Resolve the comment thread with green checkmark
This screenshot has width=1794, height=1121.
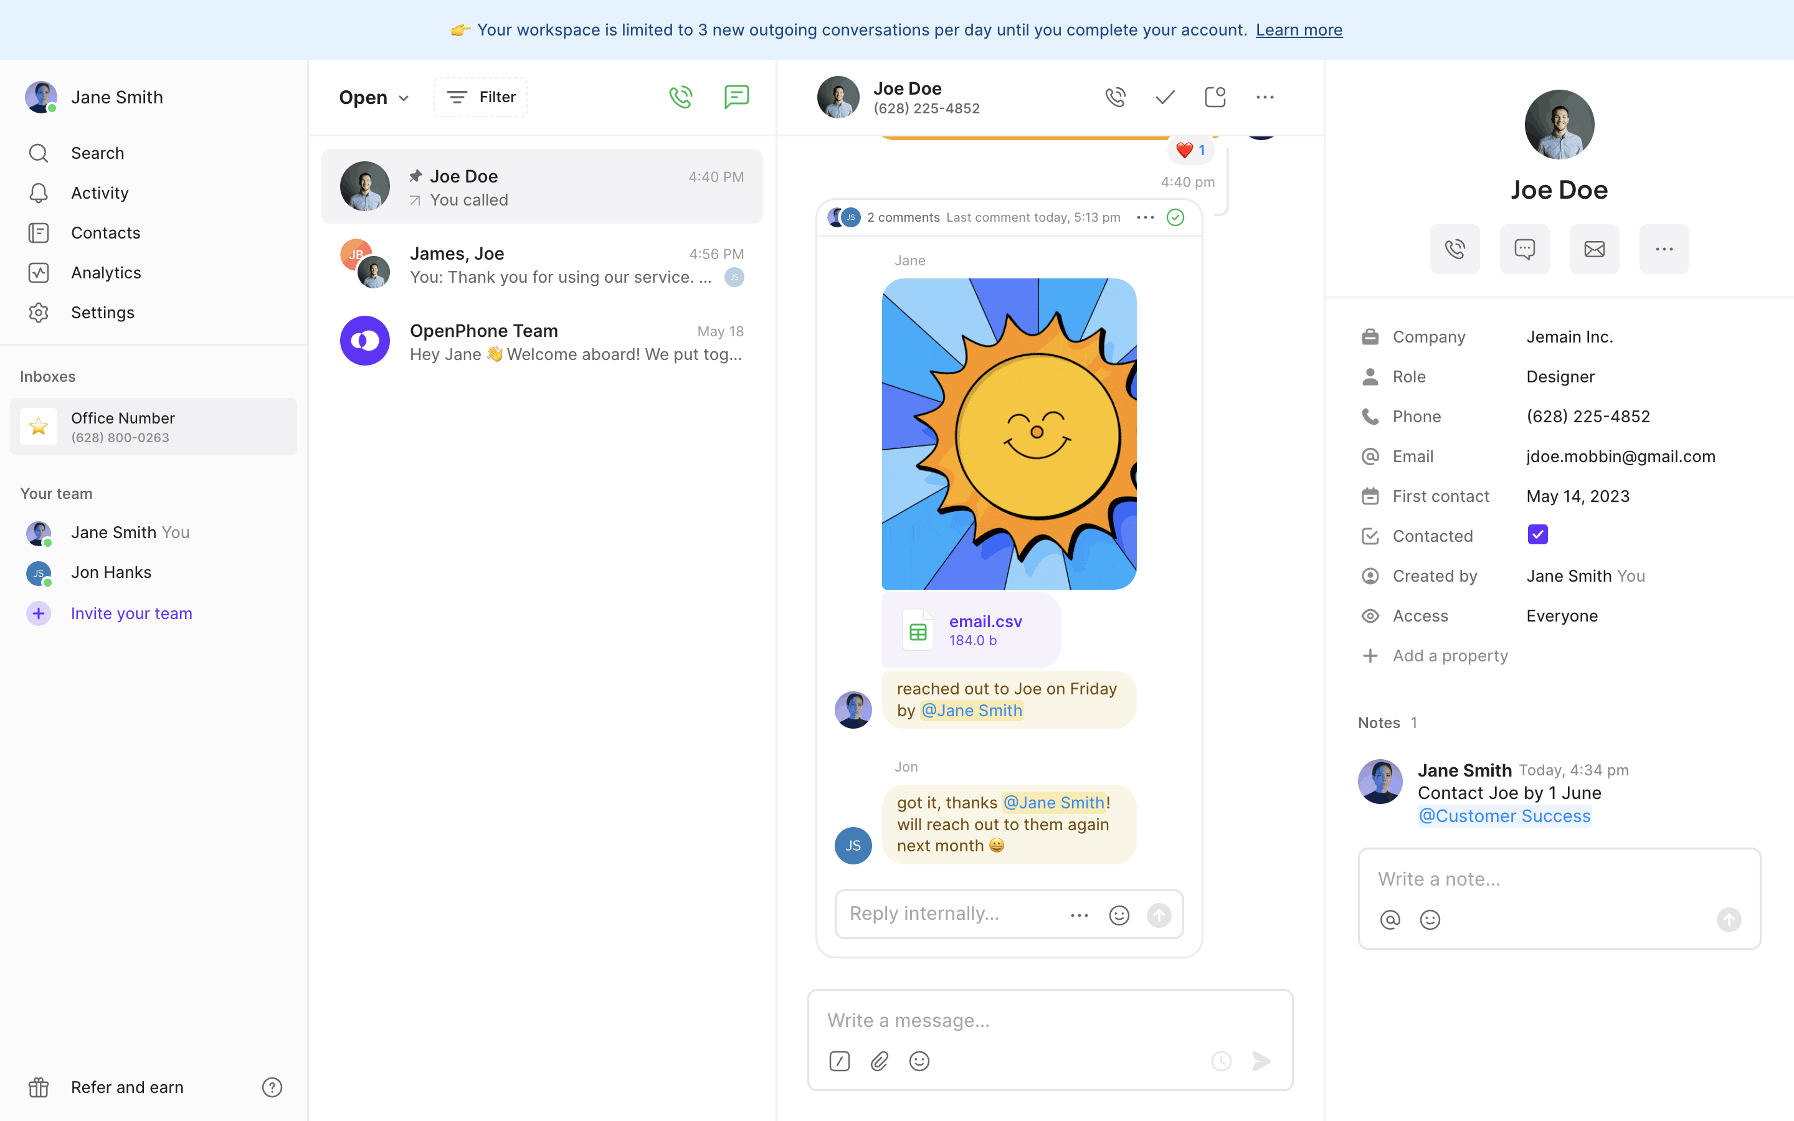pos(1175,217)
